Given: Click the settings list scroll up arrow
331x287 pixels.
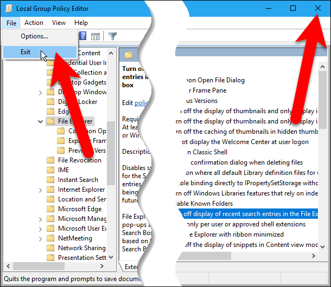Looking at the screenshot, I should [322, 67].
